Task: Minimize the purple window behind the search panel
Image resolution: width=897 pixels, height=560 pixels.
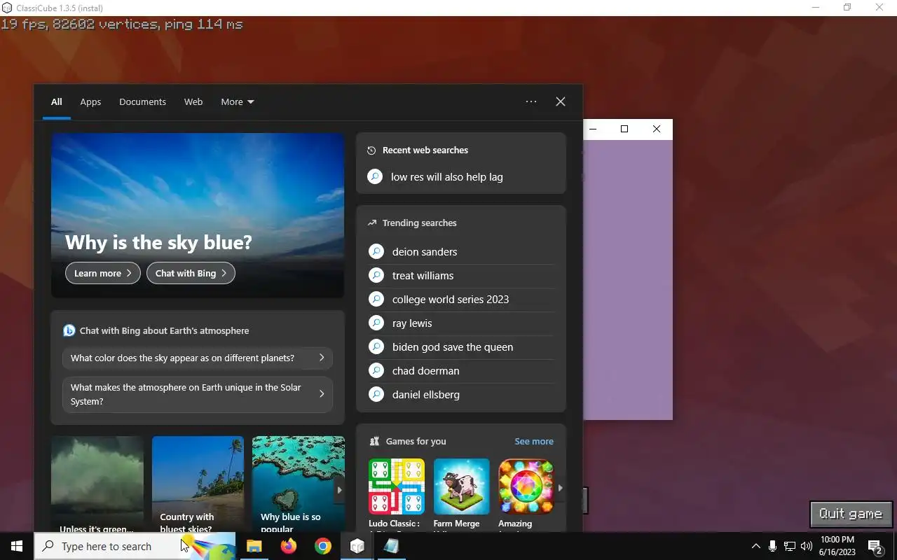Action: tap(594, 129)
